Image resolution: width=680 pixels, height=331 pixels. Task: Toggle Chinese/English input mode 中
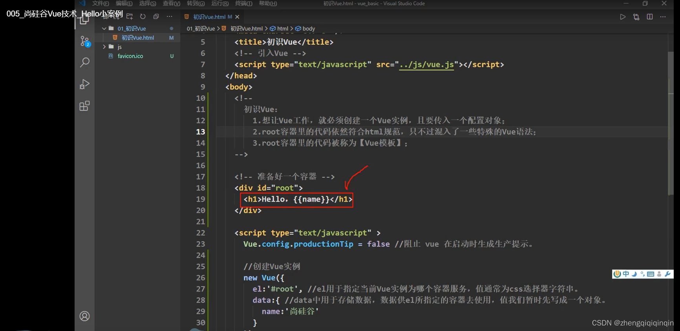(x=626, y=274)
